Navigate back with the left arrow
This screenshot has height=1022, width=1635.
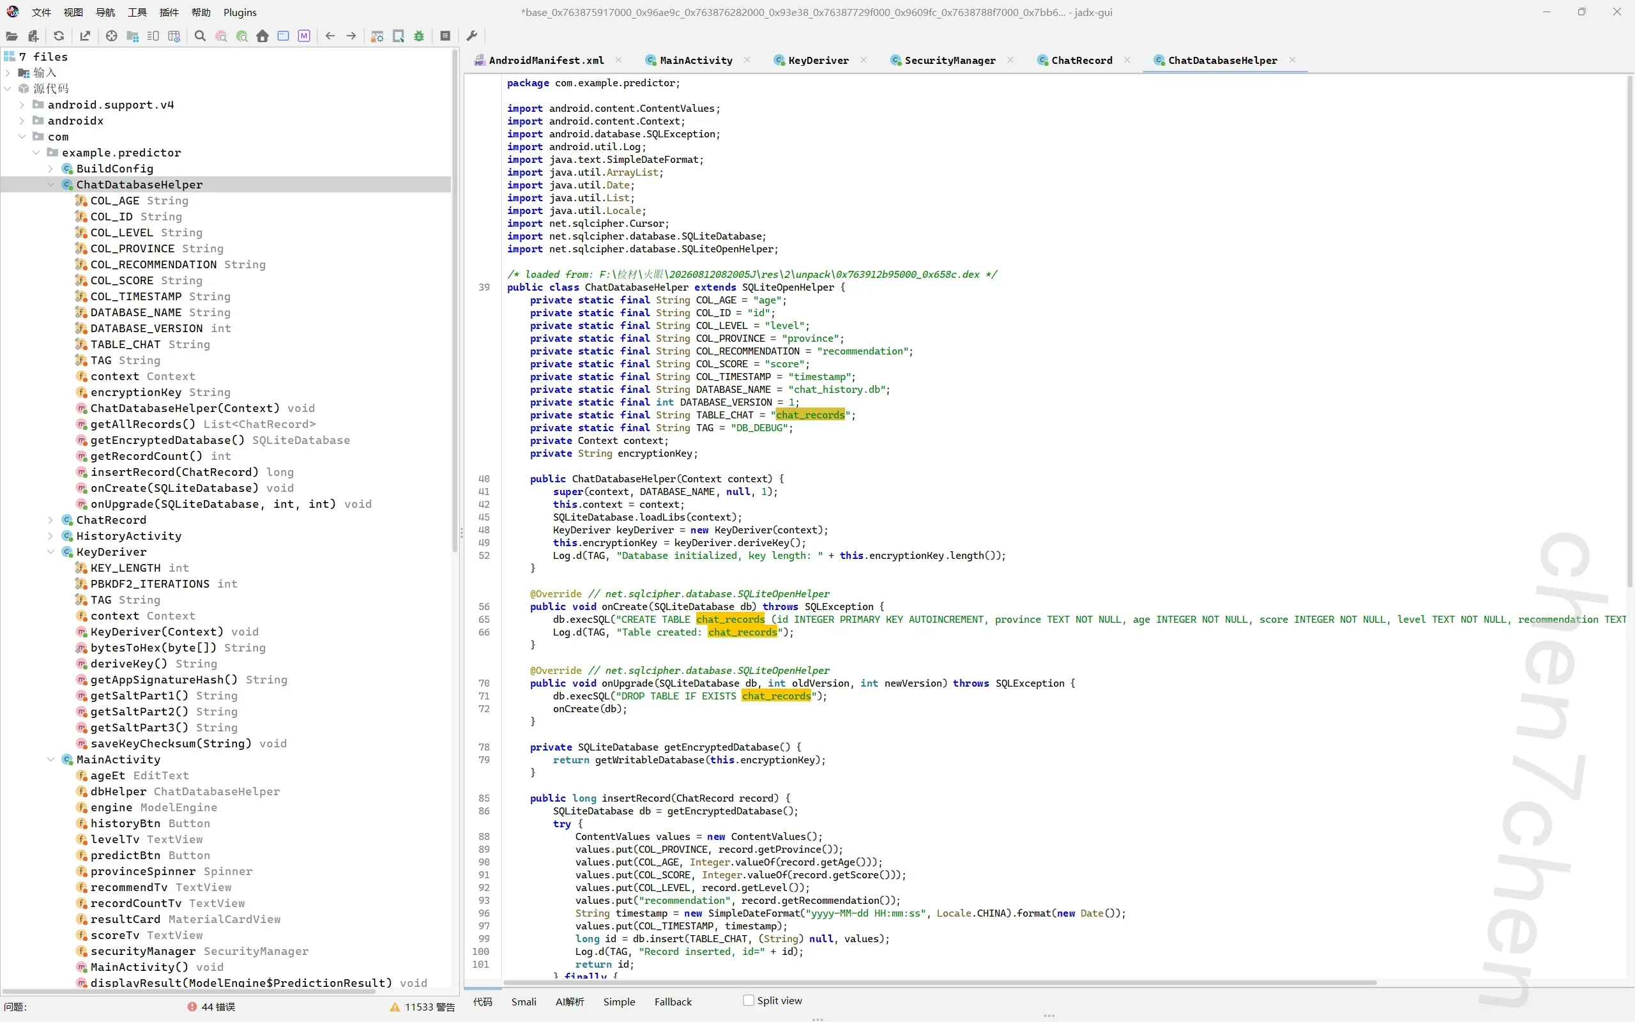click(x=330, y=36)
